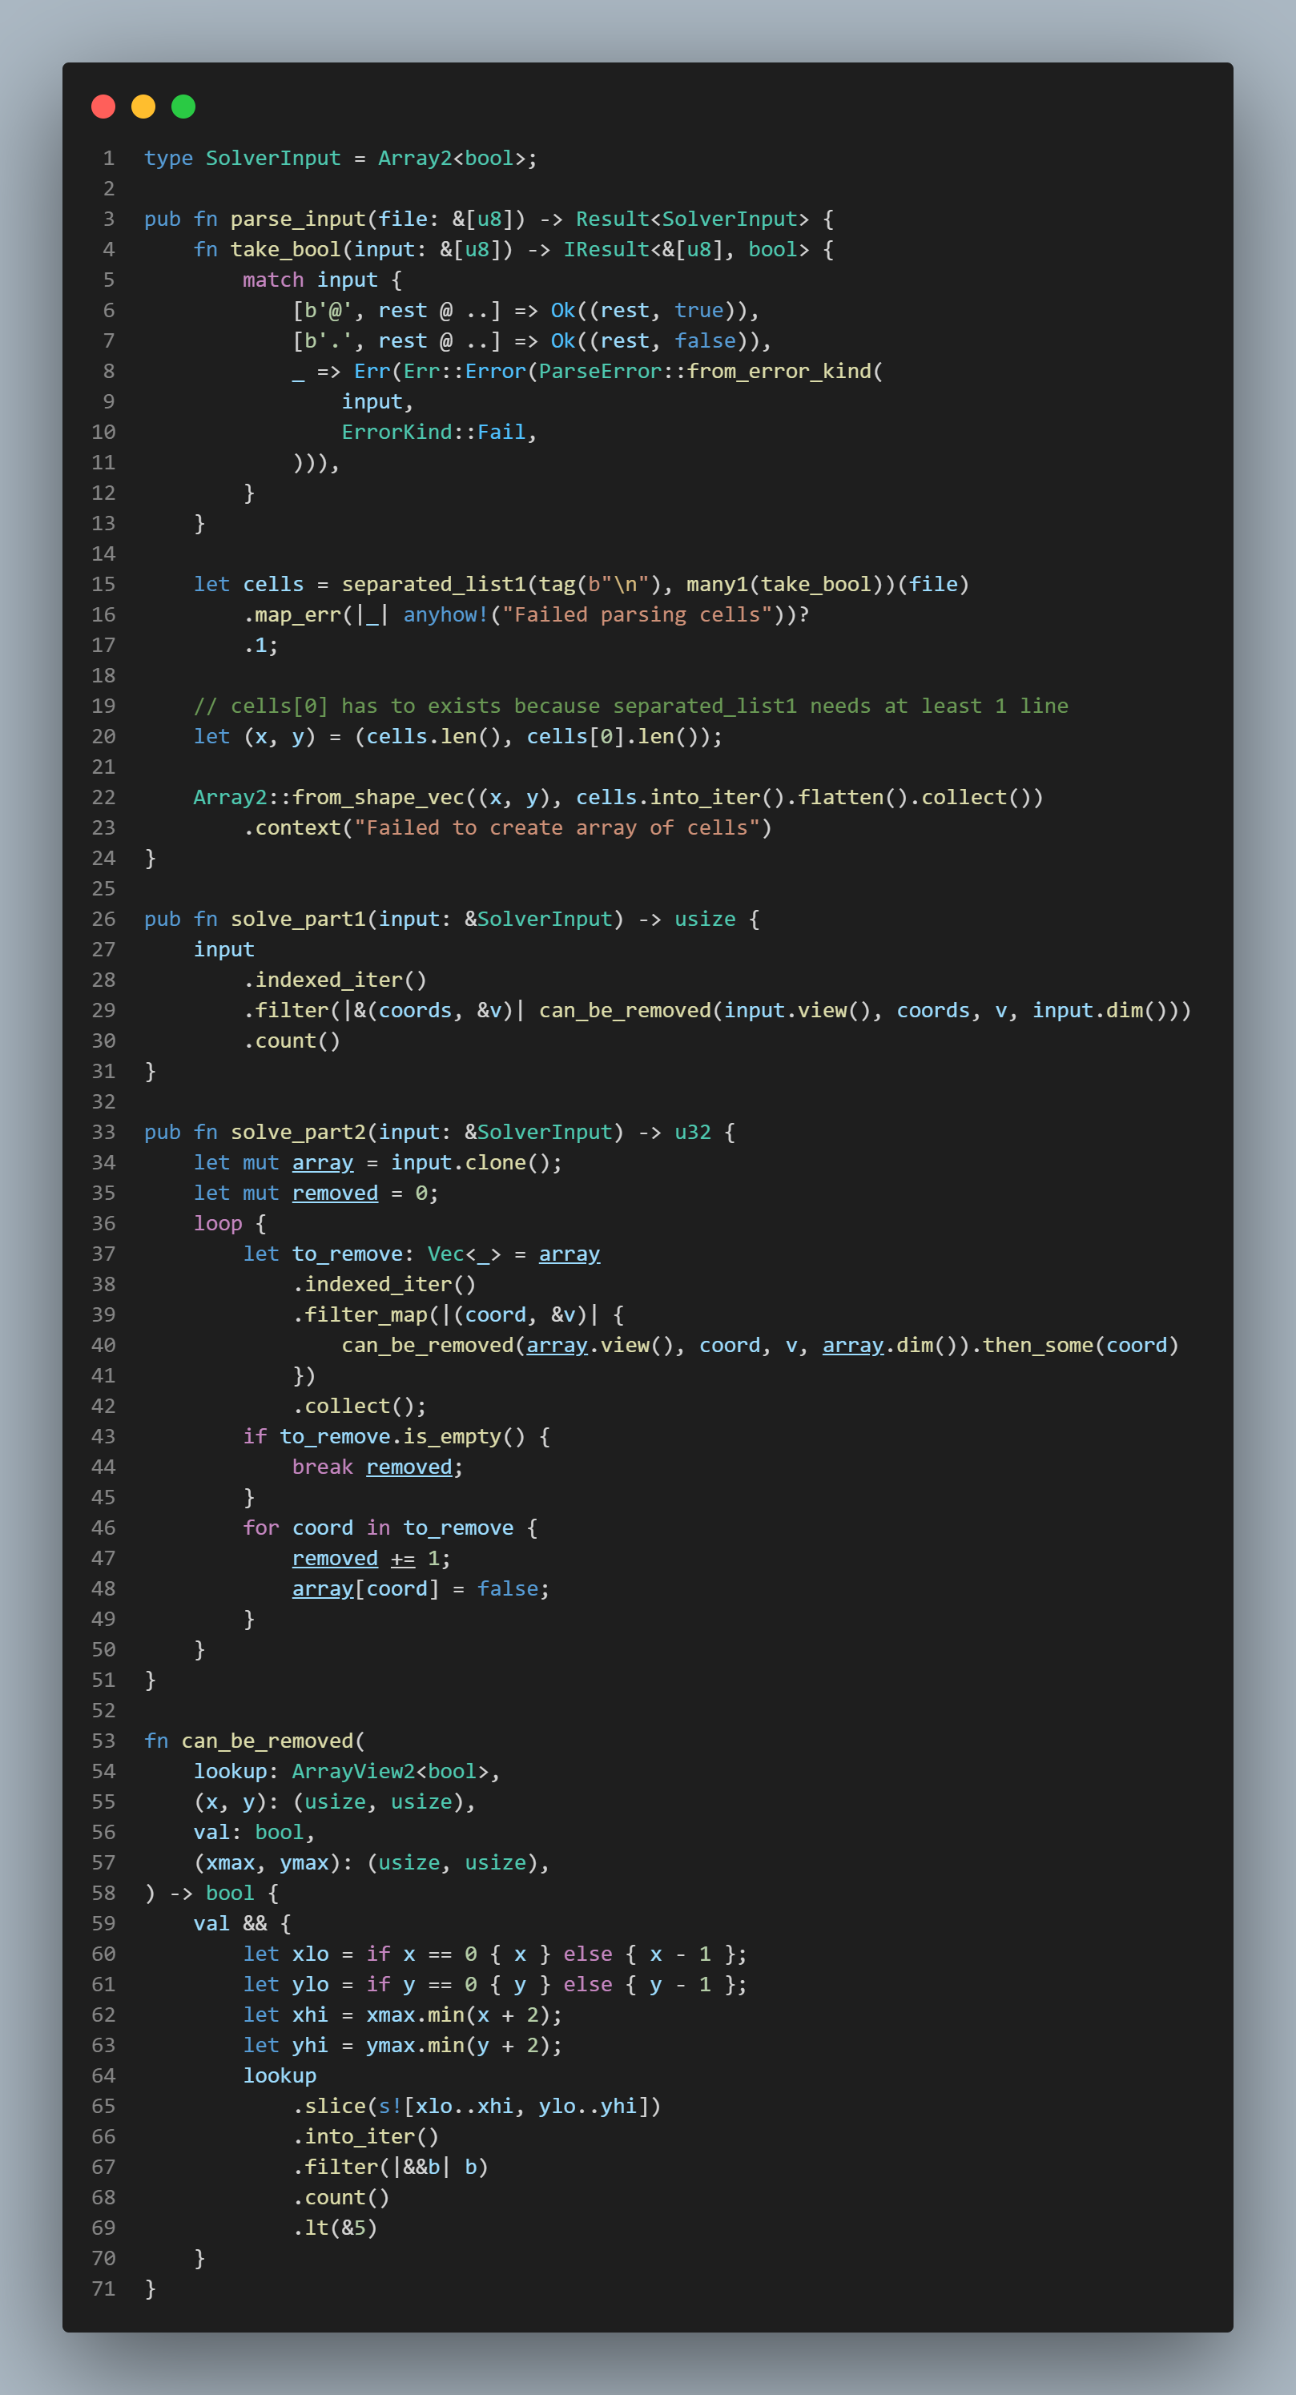Select "ArrayView2<bool>" on line 54
This screenshot has width=1296, height=2395.
pos(390,1772)
